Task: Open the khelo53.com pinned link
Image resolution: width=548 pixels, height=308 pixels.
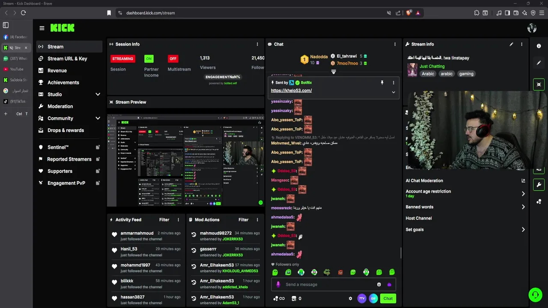Action: [x=291, y=91]
